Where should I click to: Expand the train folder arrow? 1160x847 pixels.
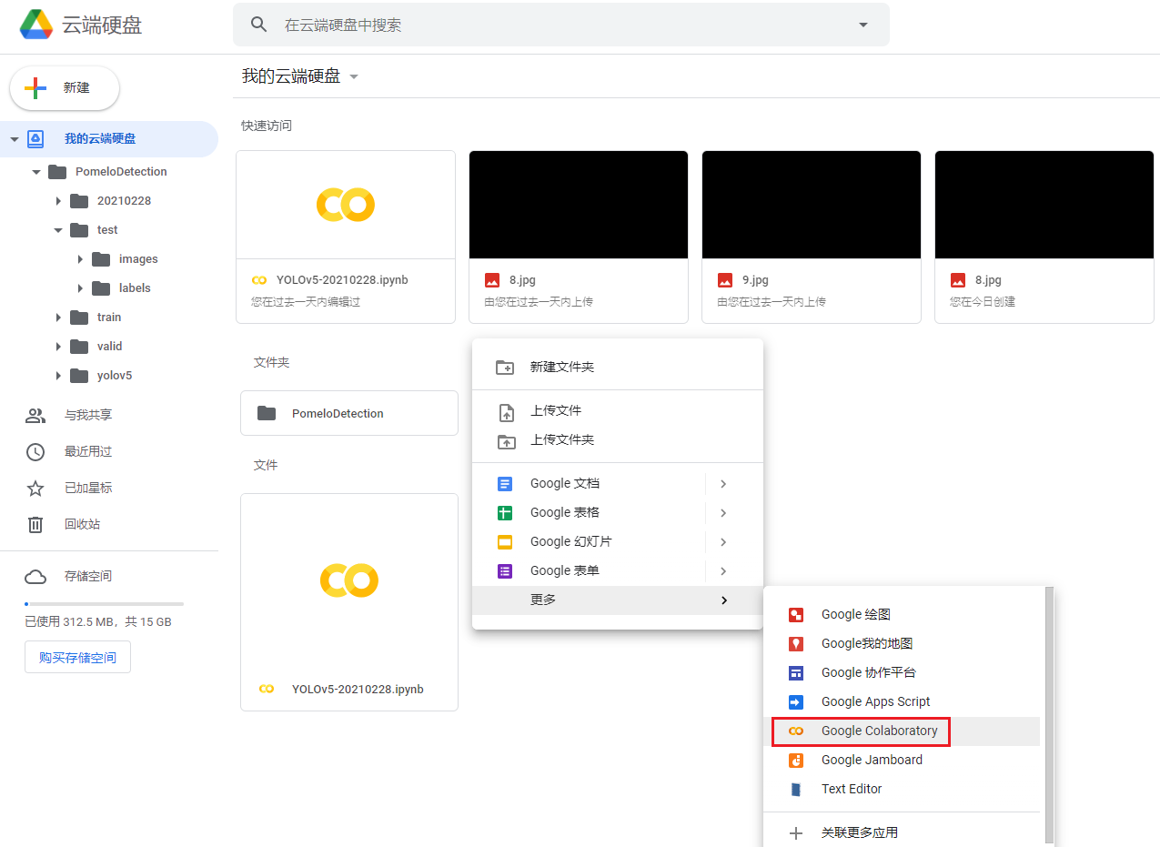58,318
